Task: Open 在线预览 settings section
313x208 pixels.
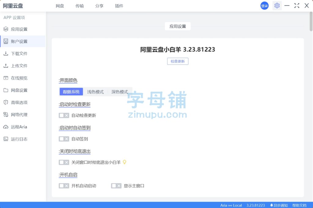Action: click(23, 78)
